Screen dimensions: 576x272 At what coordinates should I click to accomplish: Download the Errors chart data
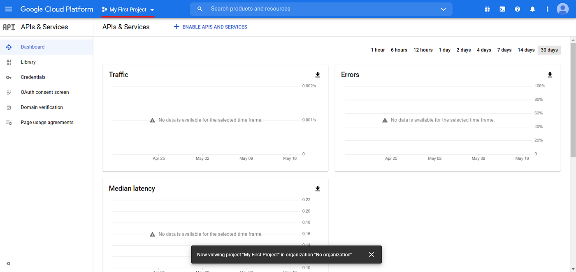pos(550,74)
